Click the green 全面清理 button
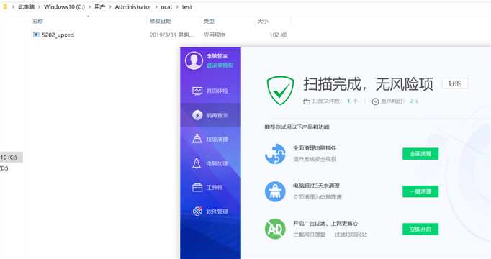 (420, 154)
